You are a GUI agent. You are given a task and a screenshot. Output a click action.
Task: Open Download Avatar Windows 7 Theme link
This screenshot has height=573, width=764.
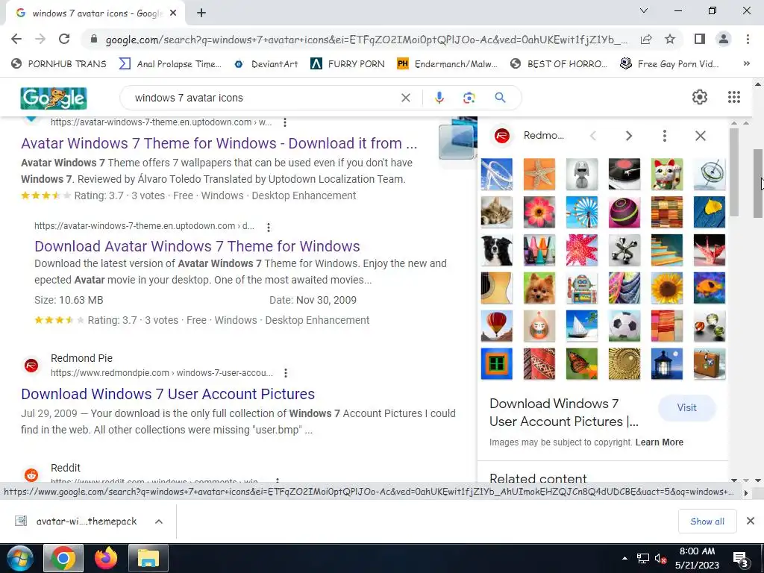[x=197, y=246]
